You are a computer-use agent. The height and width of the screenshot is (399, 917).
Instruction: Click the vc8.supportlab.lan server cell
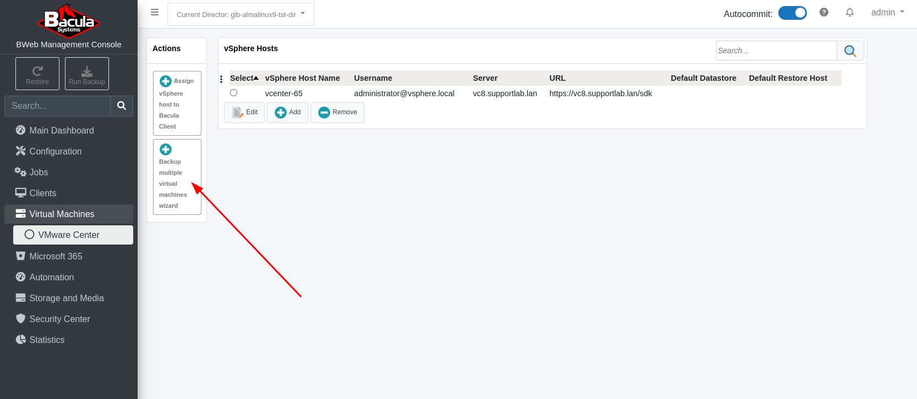point(505,93)
